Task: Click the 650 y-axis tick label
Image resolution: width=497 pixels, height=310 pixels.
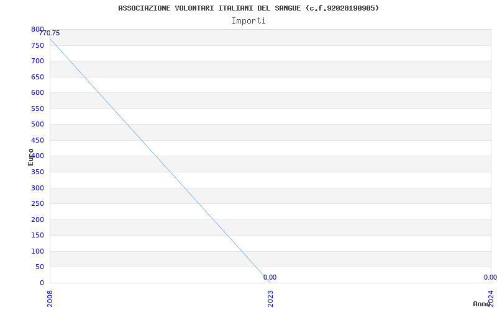Action: (37, 77)
